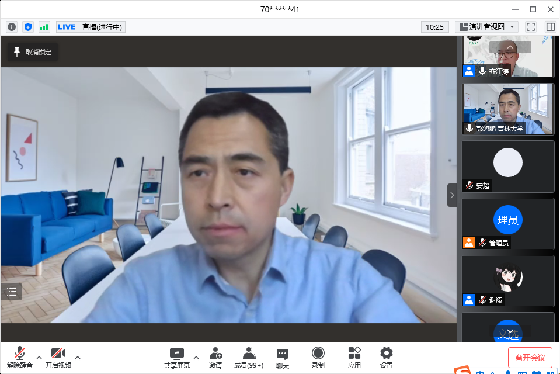
Task: Unmute microphone with 解除静音
Action: pos(19,358)
